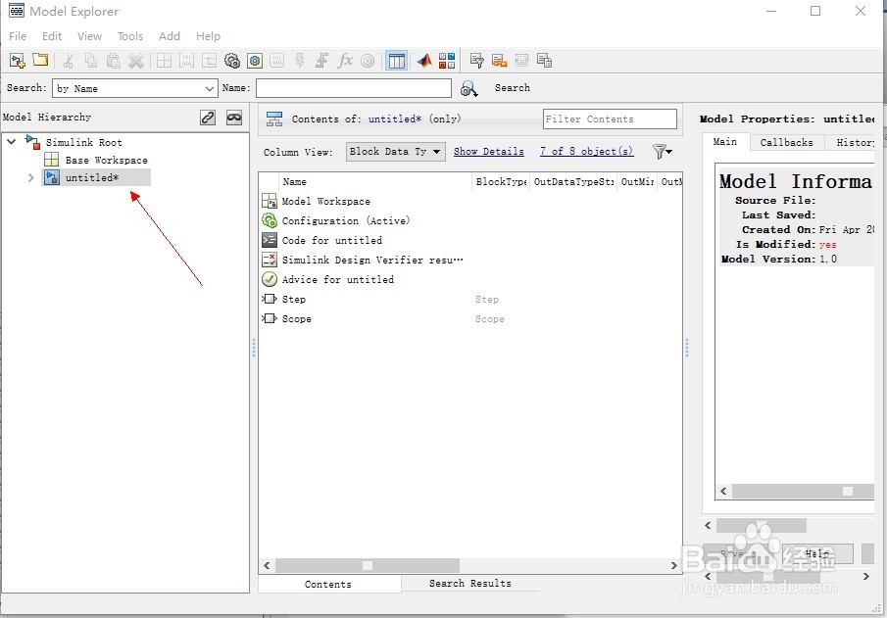The height and width of the screenshot is (618, 887).
Task: Click the Cut scissors icon
Action: [x=68, y=60]
